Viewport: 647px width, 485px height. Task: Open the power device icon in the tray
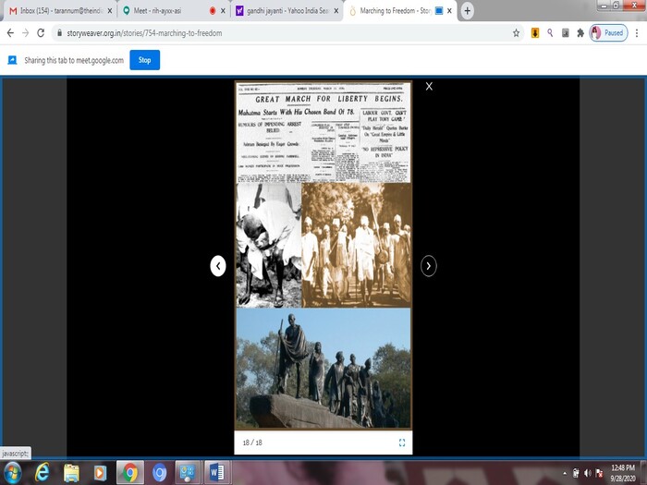click(576, 473)
